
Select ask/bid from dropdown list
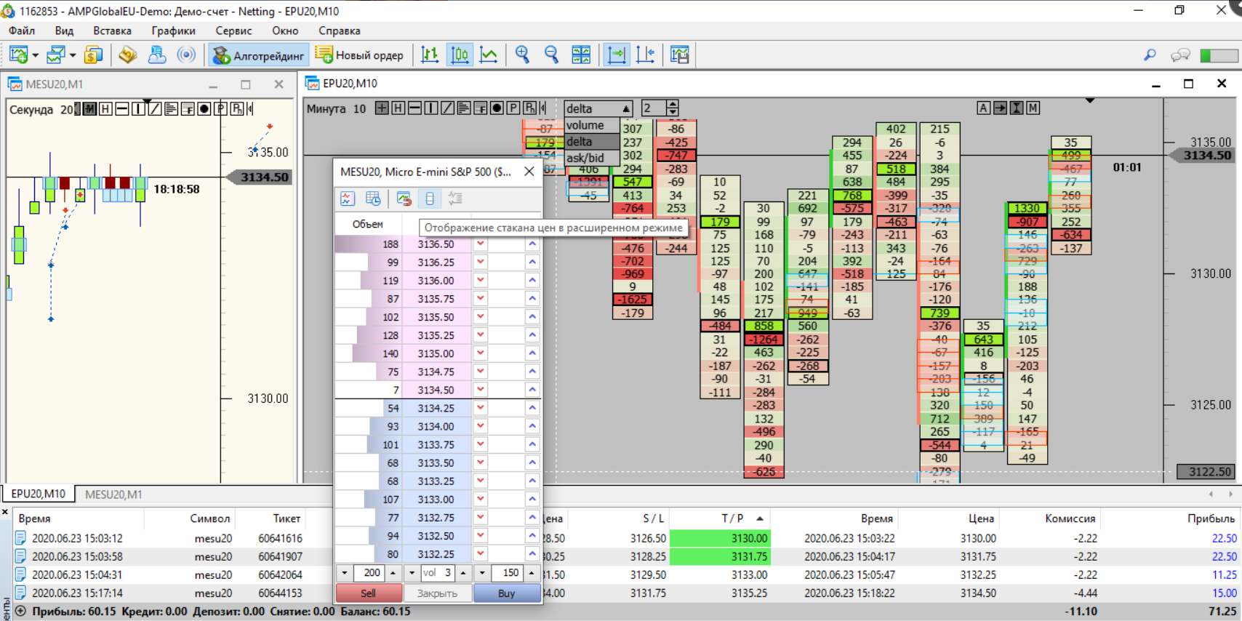coord(585,158)
